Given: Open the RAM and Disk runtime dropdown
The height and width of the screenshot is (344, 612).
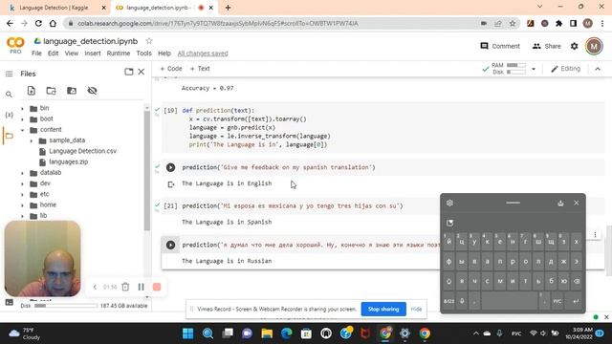Looking at the screenshot, I should (534, 69).
